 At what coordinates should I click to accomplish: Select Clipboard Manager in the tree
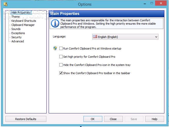click(23, 25)
